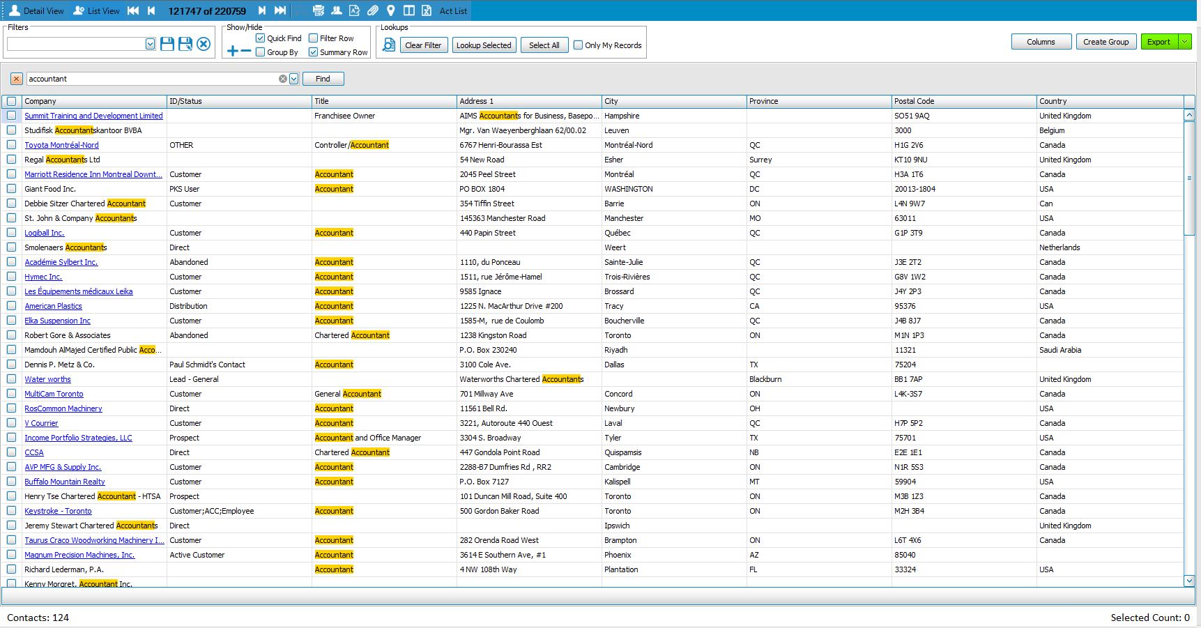Viewport: 1201px width, 628px height.
Task: Click the paperclip attachment icon
Action: (373, 10)
